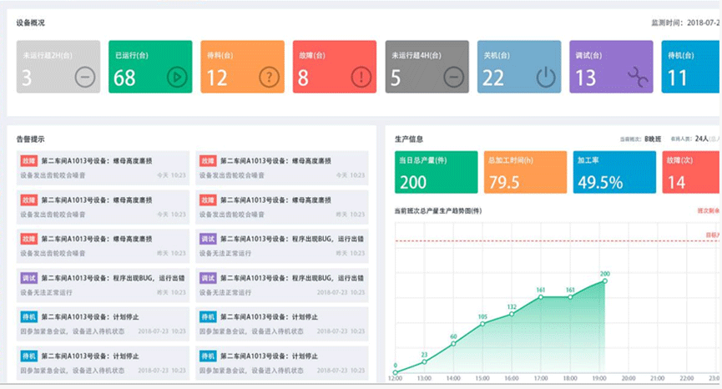Click the wrench icon on 调试 card

tap(637, 78)
